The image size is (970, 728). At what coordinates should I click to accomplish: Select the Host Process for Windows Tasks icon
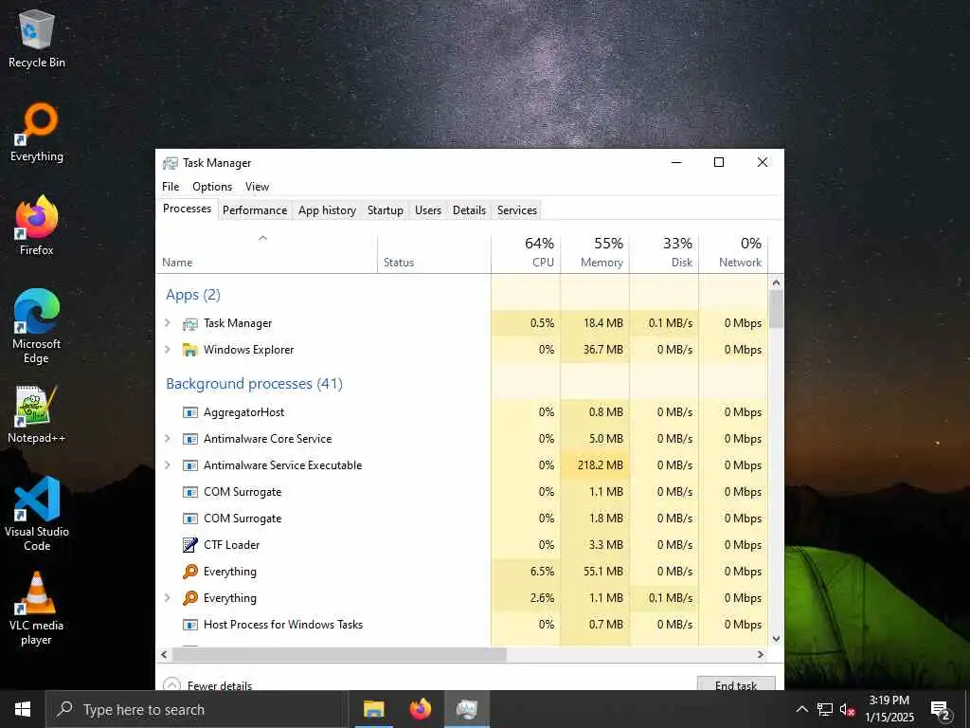(x=189, y=625)
